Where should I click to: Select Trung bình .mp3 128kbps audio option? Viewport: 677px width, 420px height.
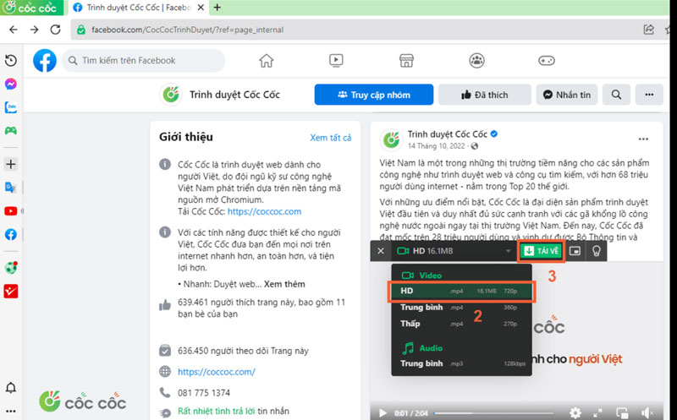[x=461, y=363]
